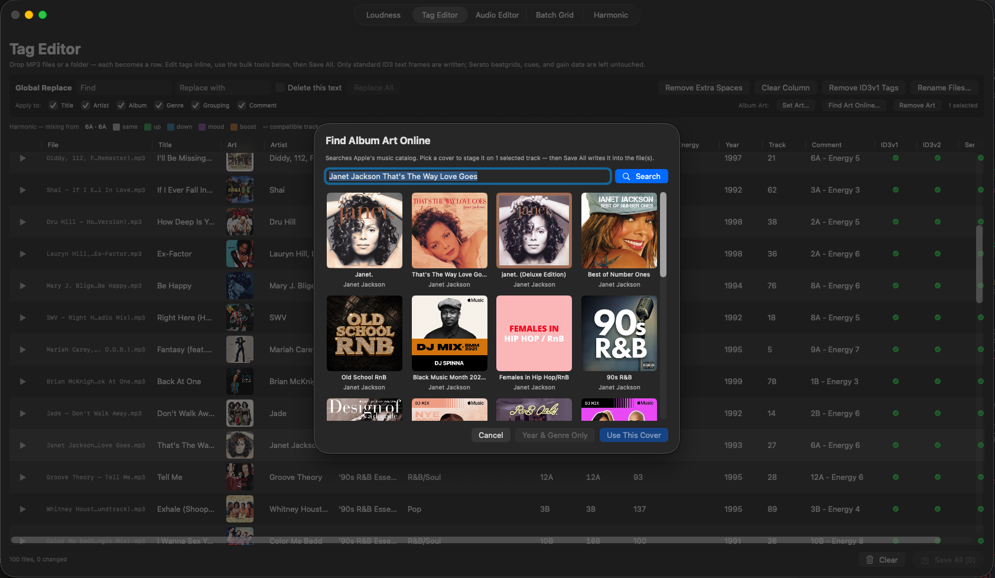
Task: Select the '90s R&B' cover
Action: 619,333
